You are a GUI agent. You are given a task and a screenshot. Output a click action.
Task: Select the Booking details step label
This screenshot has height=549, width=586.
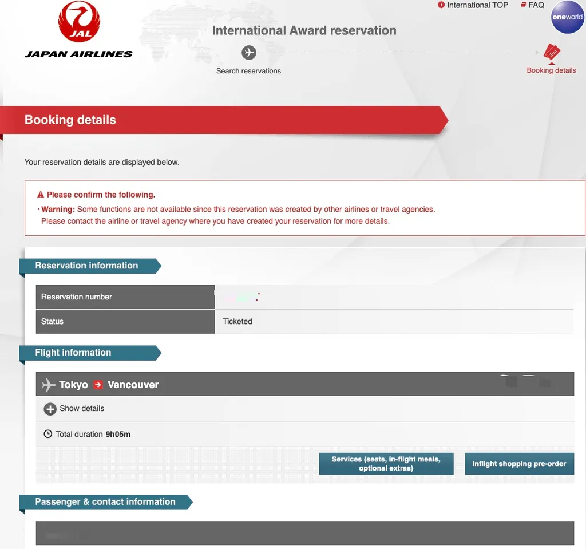coord(551,70)
